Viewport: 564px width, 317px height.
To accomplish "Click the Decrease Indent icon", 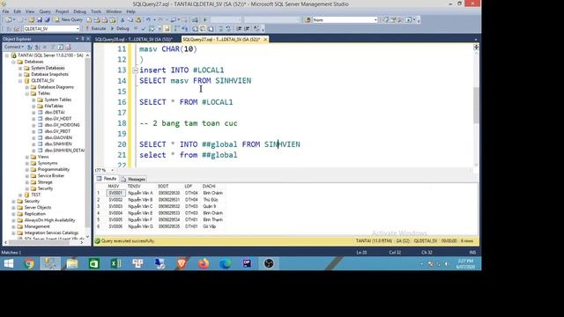I will [x=239, y=28].
